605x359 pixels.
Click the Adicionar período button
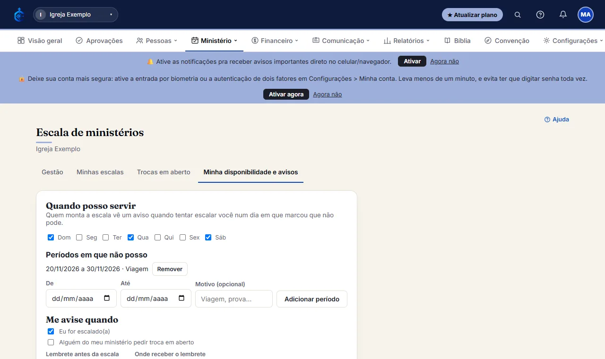pos(312,299)
